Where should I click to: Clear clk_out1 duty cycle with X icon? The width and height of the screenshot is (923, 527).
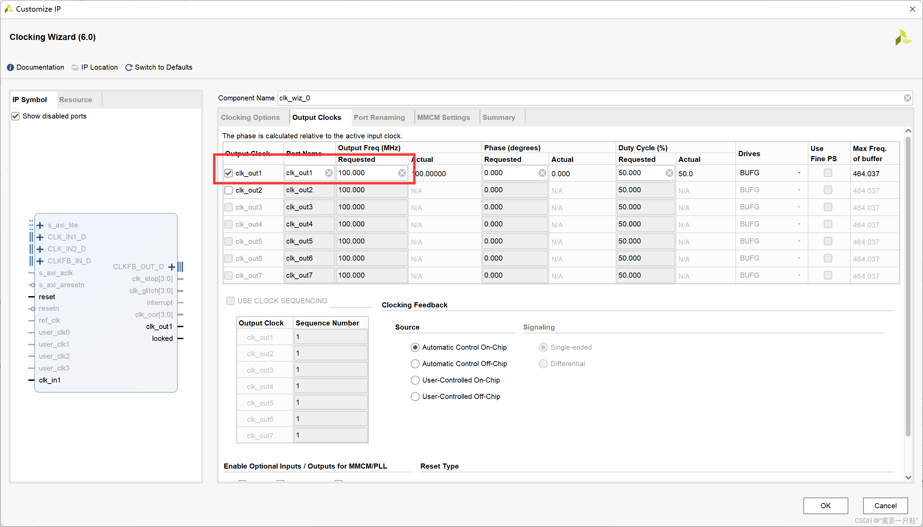[669, 173]
